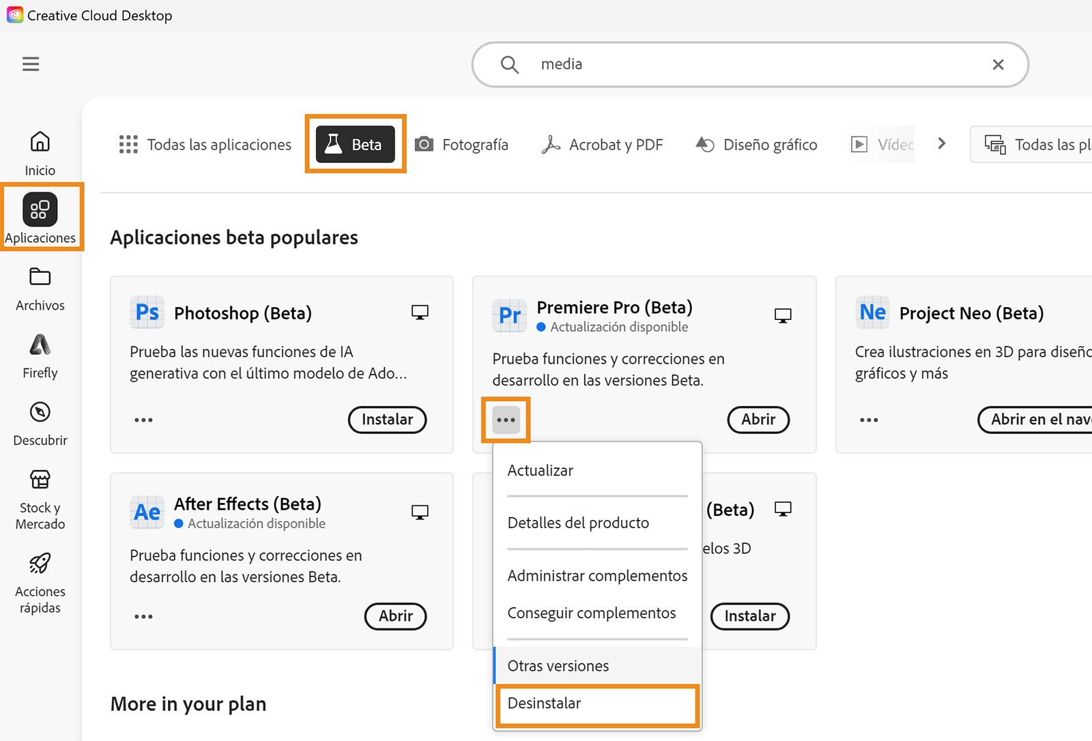This screenshot has width=1092, height=741.
Task: Click the 'Aplicaciones beta populares' heading
Action: click(234, 237)
